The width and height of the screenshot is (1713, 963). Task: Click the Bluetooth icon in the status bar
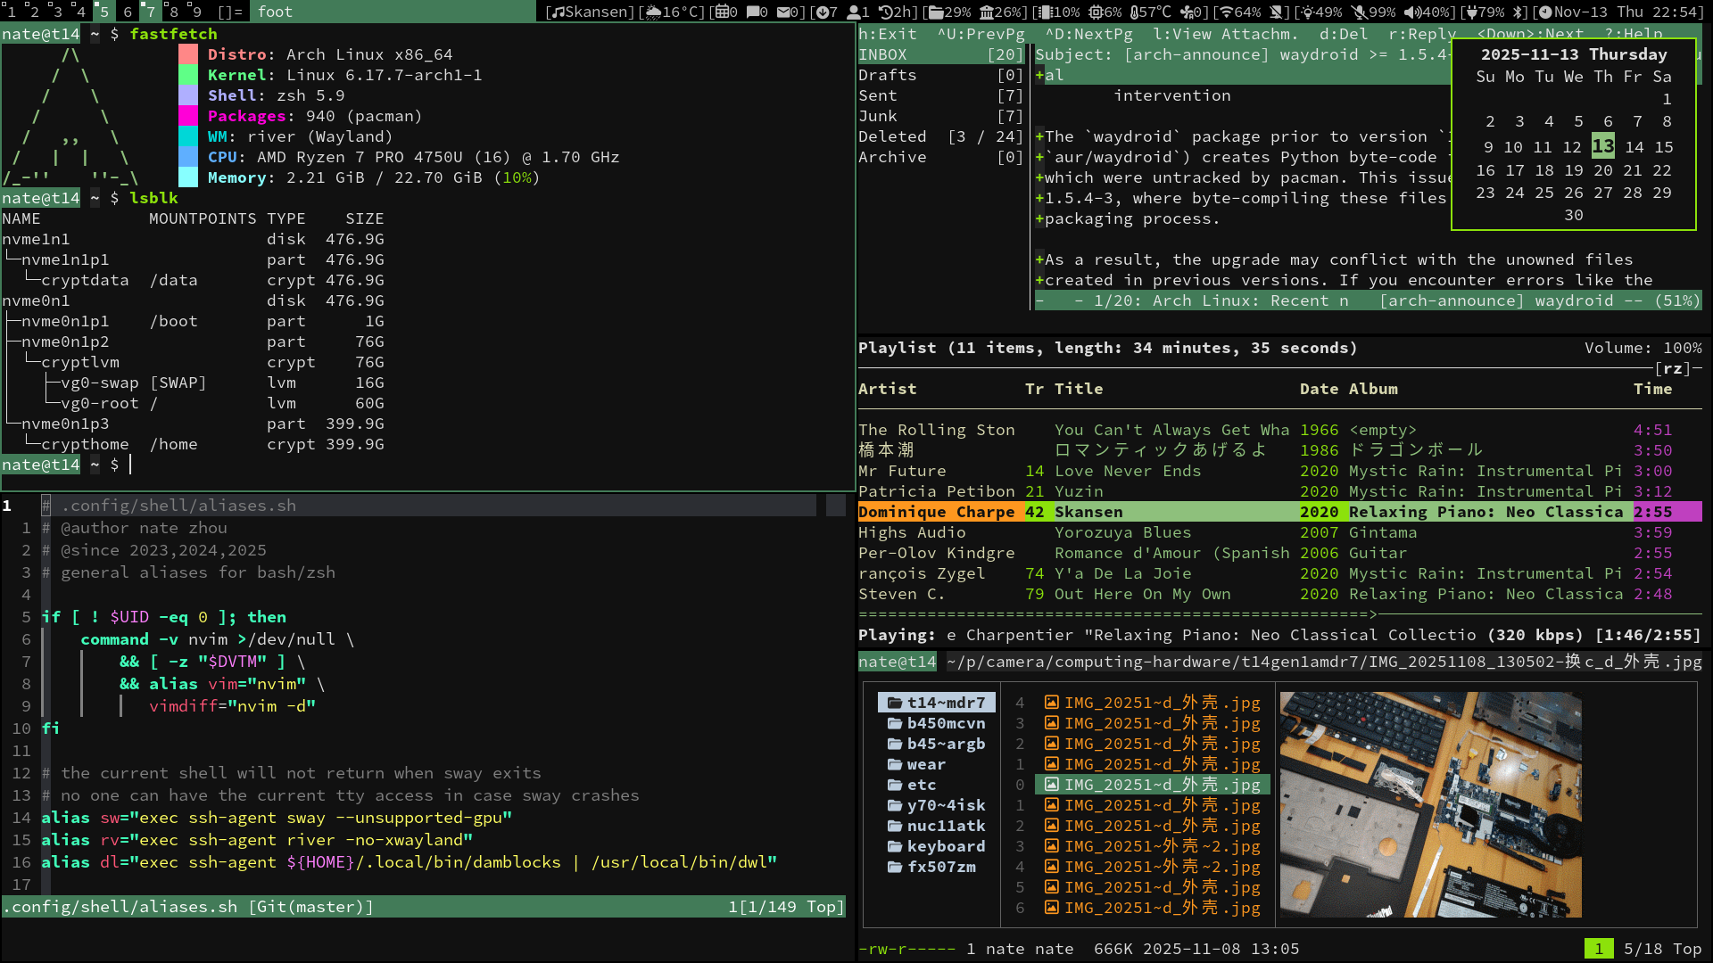tap(1519, 12)
